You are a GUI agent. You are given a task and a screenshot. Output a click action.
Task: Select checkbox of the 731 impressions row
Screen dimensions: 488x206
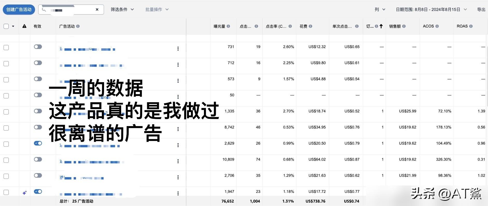(x=6, y=47)
